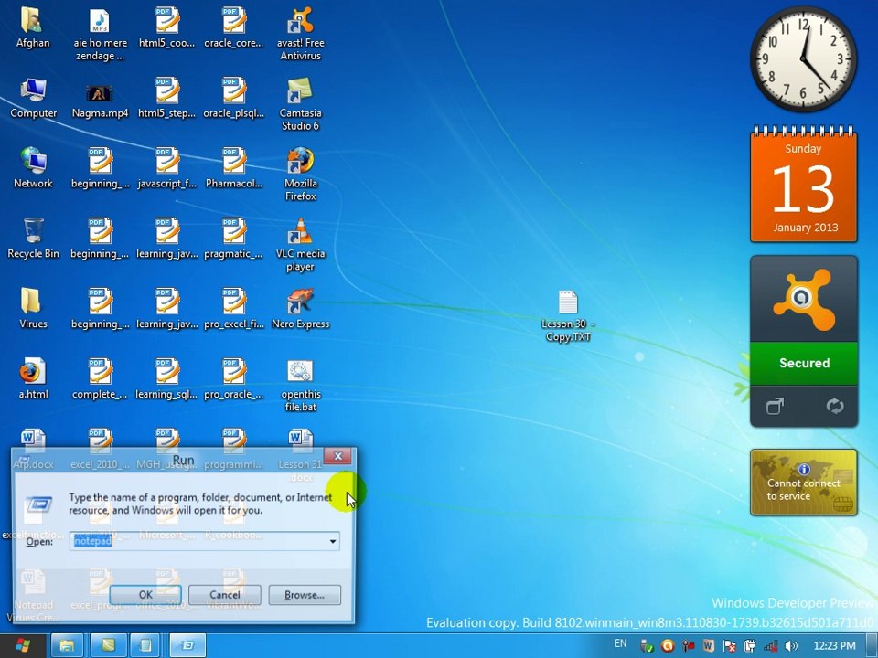Close the Run dialog with X button
The width and height of the screenshot is (878, 658).
(337, 456)
